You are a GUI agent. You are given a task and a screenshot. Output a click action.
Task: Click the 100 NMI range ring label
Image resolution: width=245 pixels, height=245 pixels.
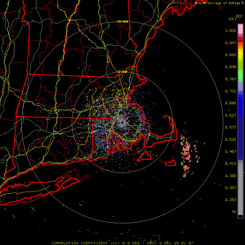coord(122,22)
